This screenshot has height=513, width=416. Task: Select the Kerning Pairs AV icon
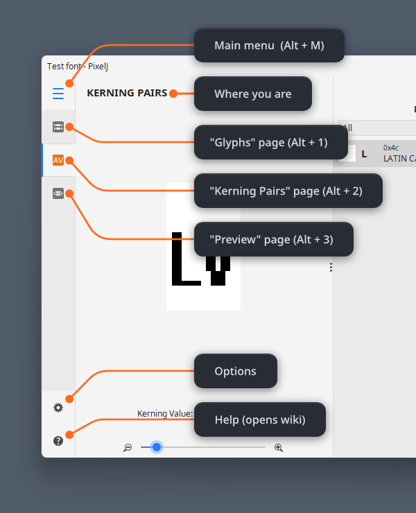coord(58,160)
